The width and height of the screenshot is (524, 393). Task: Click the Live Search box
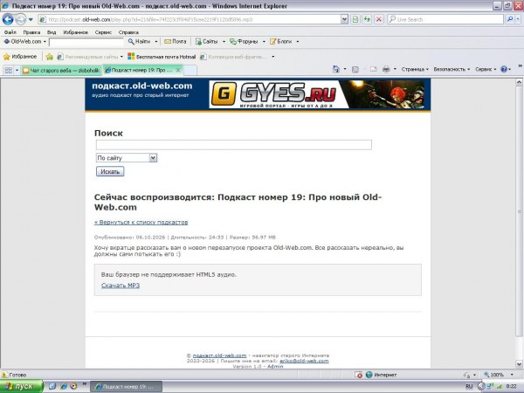click(x=445, y=19)
